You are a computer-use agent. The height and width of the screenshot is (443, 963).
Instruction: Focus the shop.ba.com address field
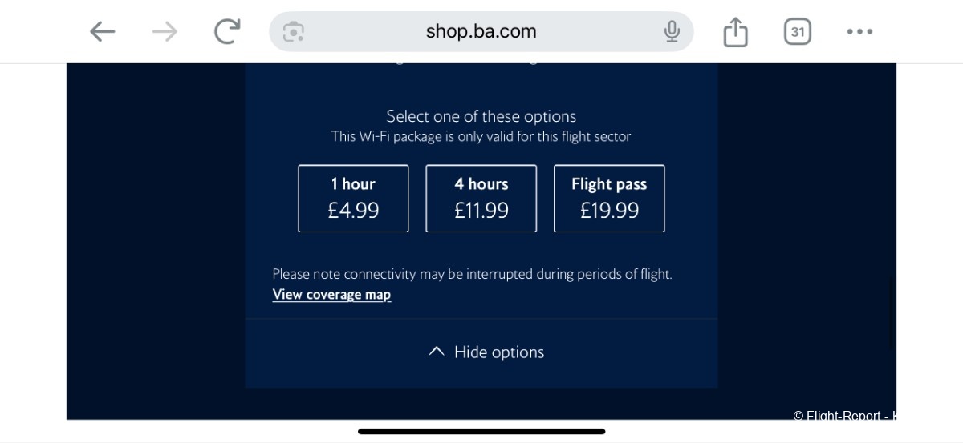pyautogui.click(x=481, y=32)
